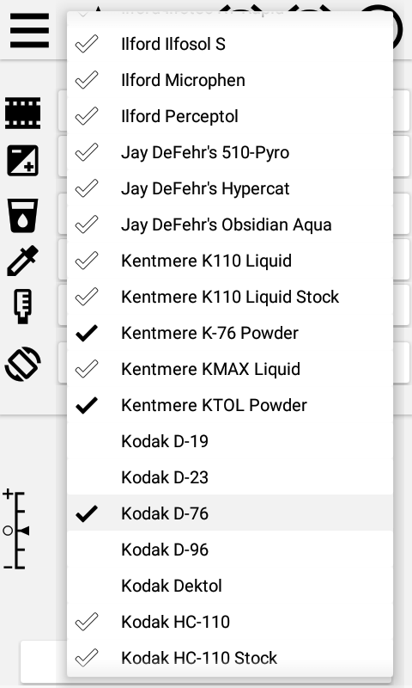This screenshot has width=412, height=688.
Task: Click the plus/minus scale indicator icon
Action: (15, 530)
